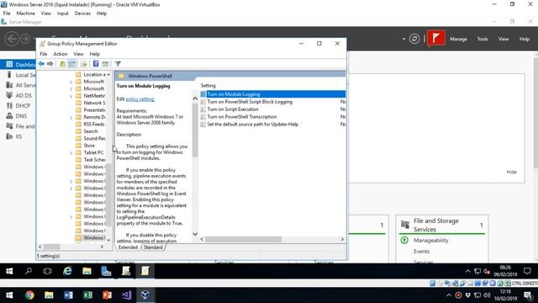Click Server Manager's back navigation arrow
The image size is (538, 303).
click(x=12, y=39)
